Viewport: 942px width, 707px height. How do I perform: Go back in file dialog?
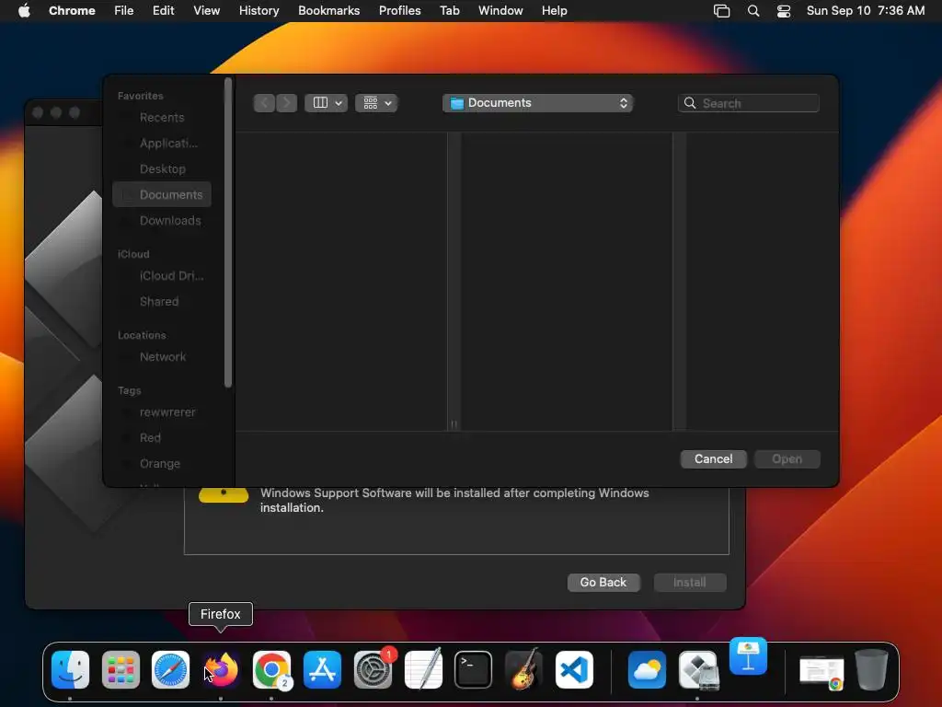[264, 103]
